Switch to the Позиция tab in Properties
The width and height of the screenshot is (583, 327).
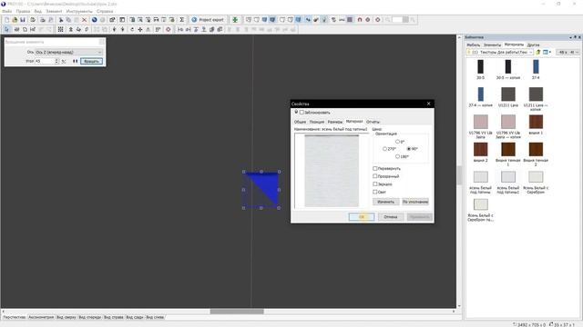(317, 122)
